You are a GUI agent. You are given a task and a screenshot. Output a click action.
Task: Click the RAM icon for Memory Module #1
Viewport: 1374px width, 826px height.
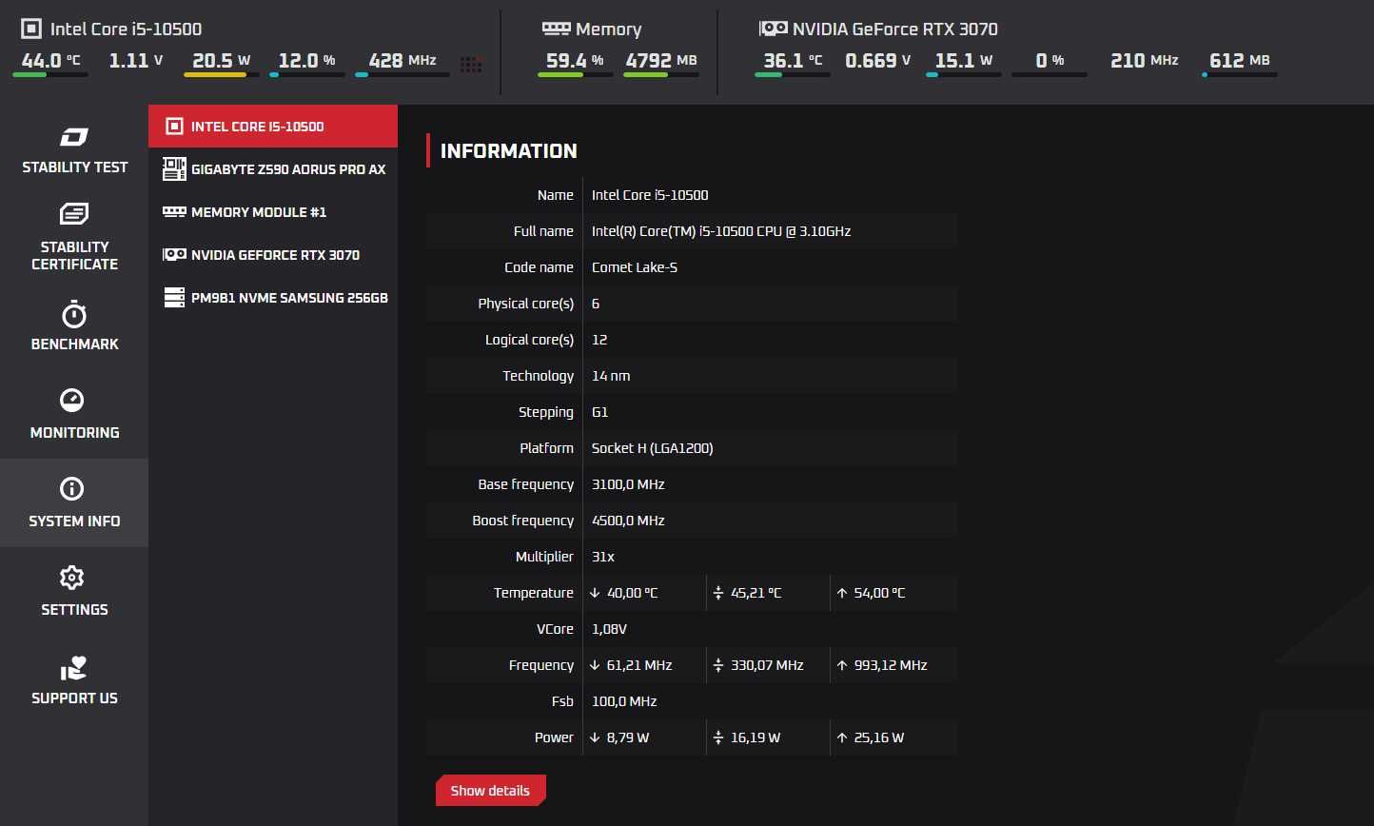[174, 211]
